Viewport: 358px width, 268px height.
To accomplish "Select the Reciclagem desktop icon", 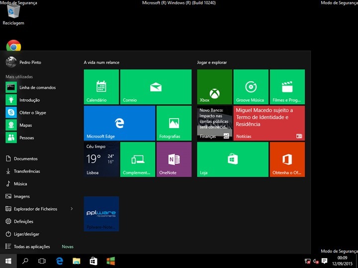I will pyautogui.click(x=13, y=14).
